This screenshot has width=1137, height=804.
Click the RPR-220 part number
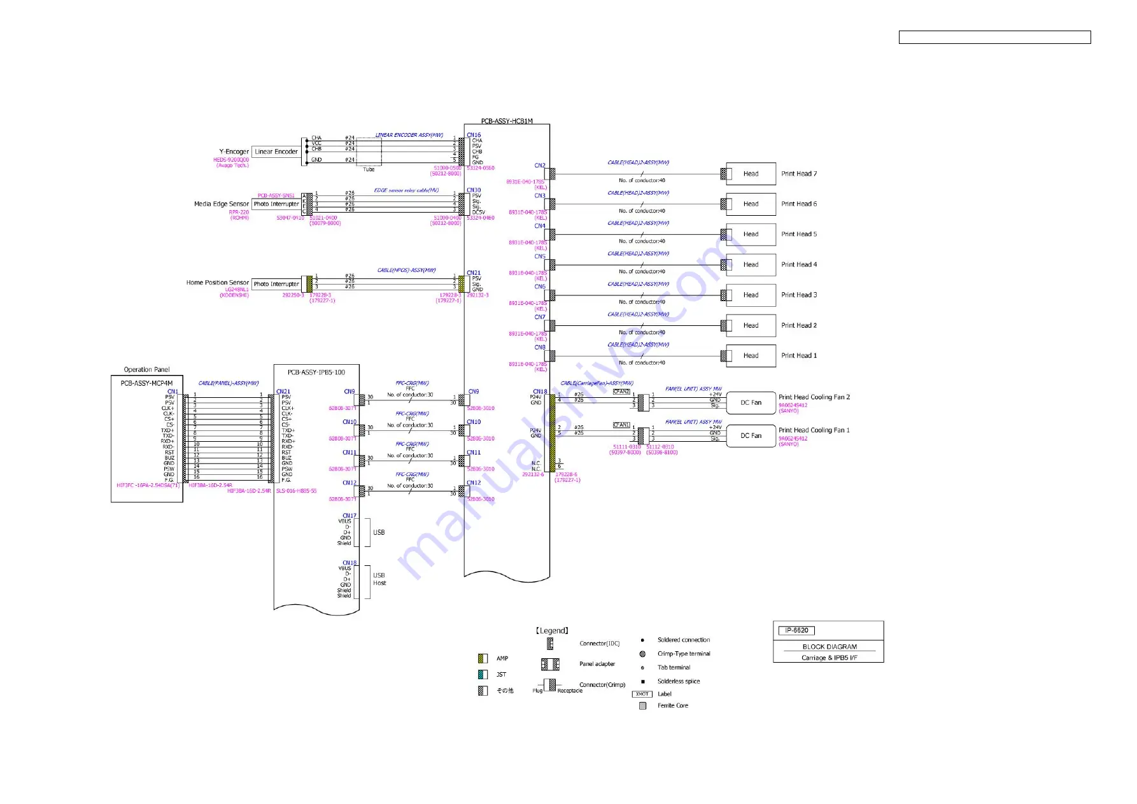(239, 213)
